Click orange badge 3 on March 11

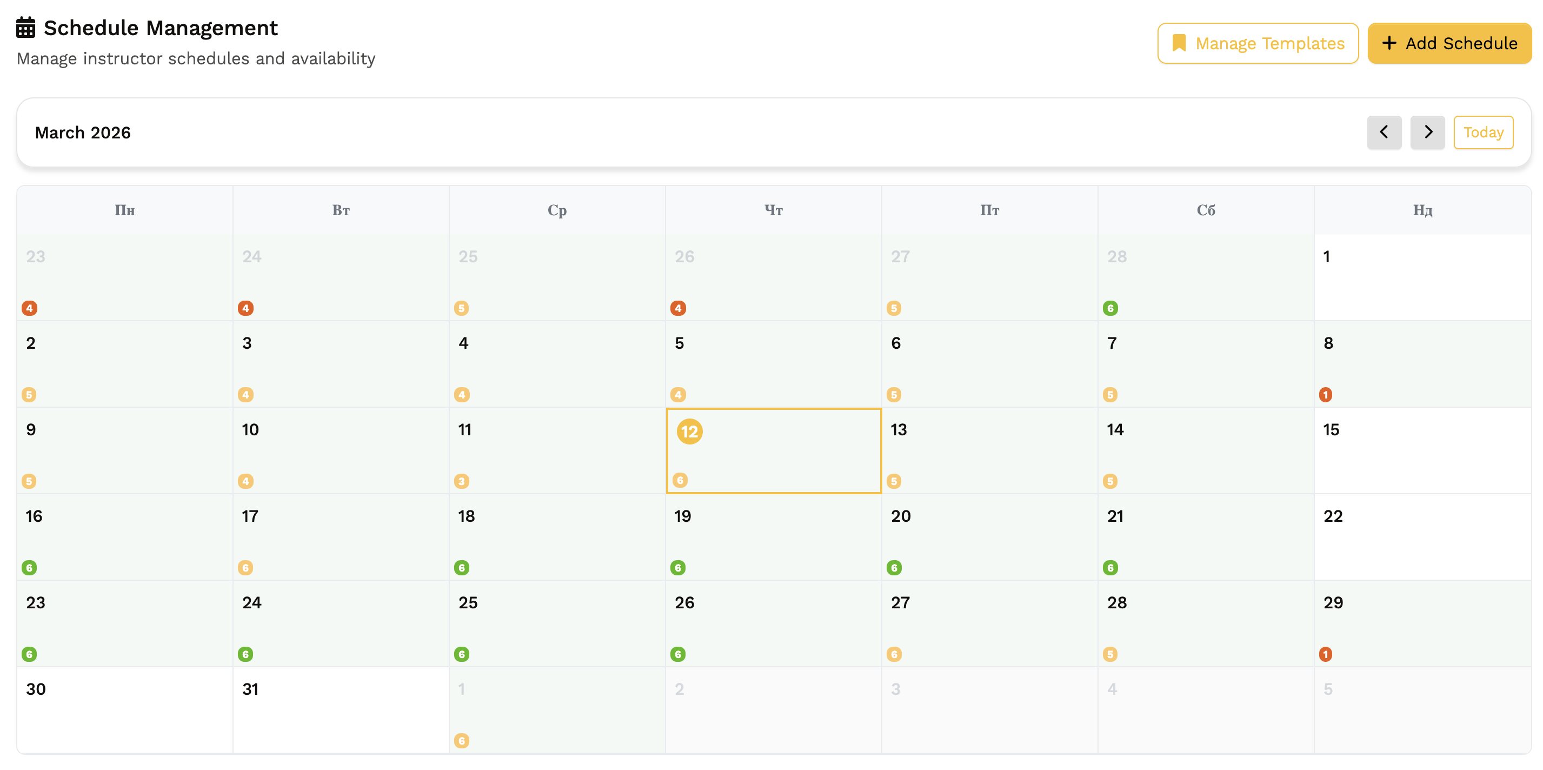coord(461,481)
